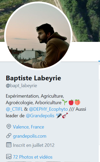
Task: Open the grandepolis.com website link
Action: (30, 136)
